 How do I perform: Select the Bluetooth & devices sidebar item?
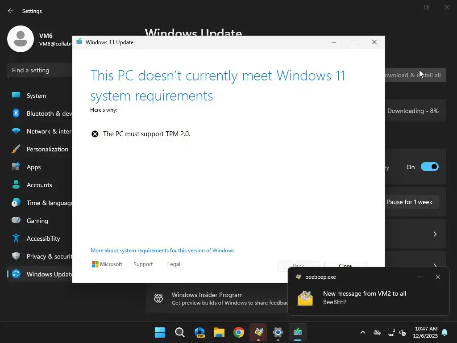coord(40,113)
